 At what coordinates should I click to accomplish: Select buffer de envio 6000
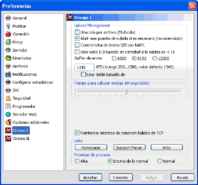click(x=114, y=58)
